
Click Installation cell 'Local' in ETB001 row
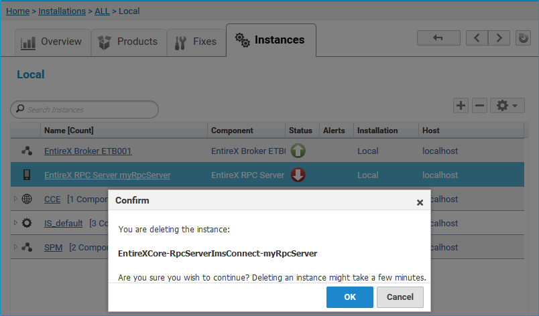(x=367, y=151)
